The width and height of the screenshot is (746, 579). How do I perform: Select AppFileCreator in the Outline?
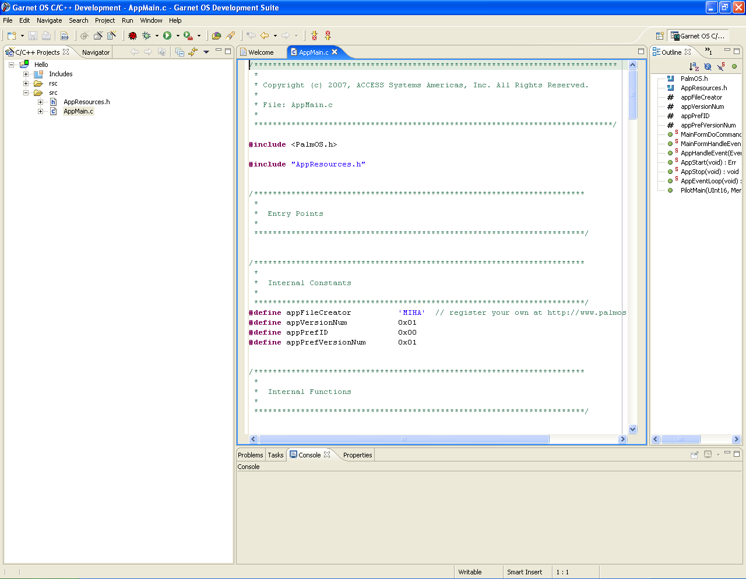pyautogui.click(x=701, y=97)
